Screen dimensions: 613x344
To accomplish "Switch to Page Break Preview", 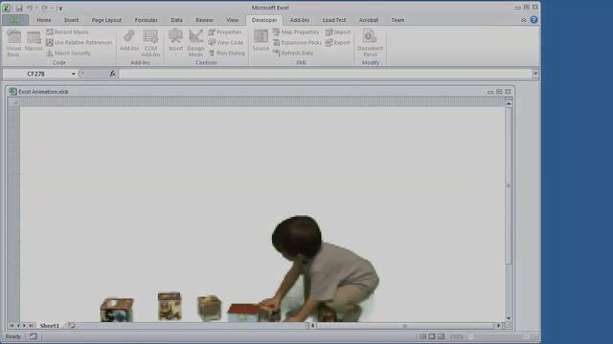I will point(441,336).
